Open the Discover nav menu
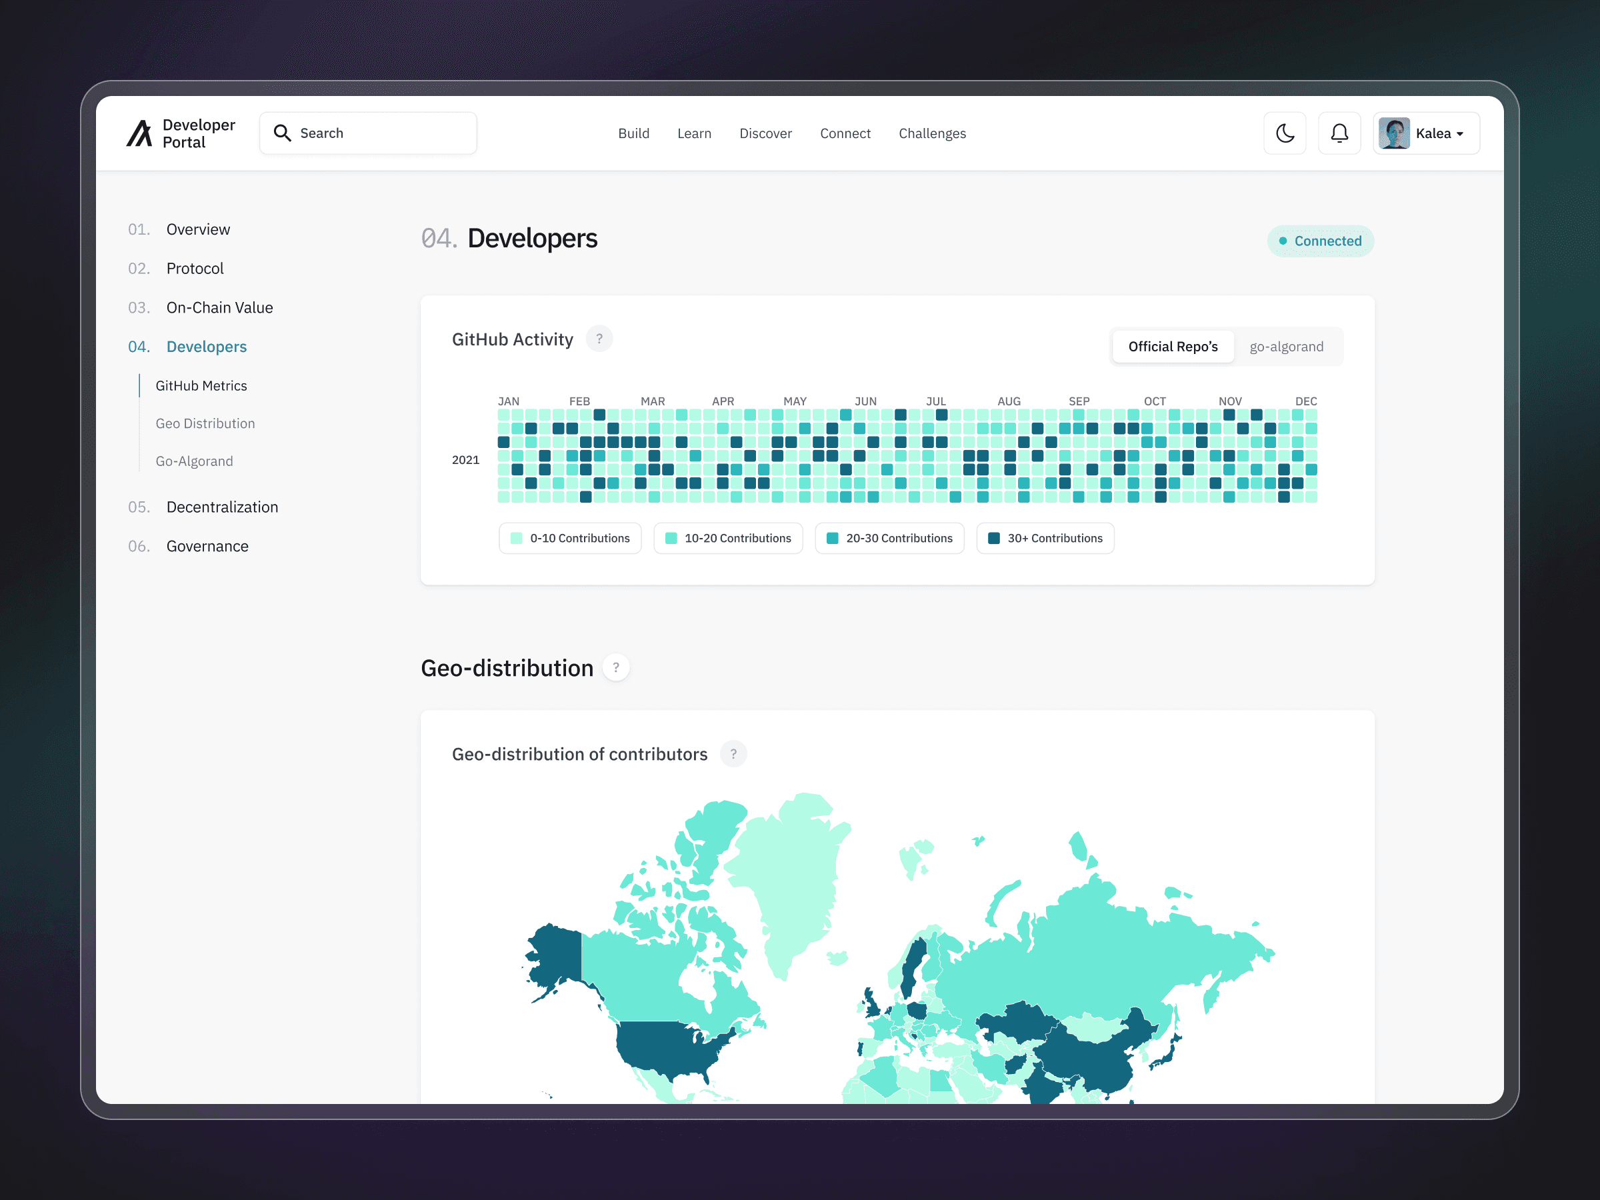1600x1200 pixels. tap(765, 133)
